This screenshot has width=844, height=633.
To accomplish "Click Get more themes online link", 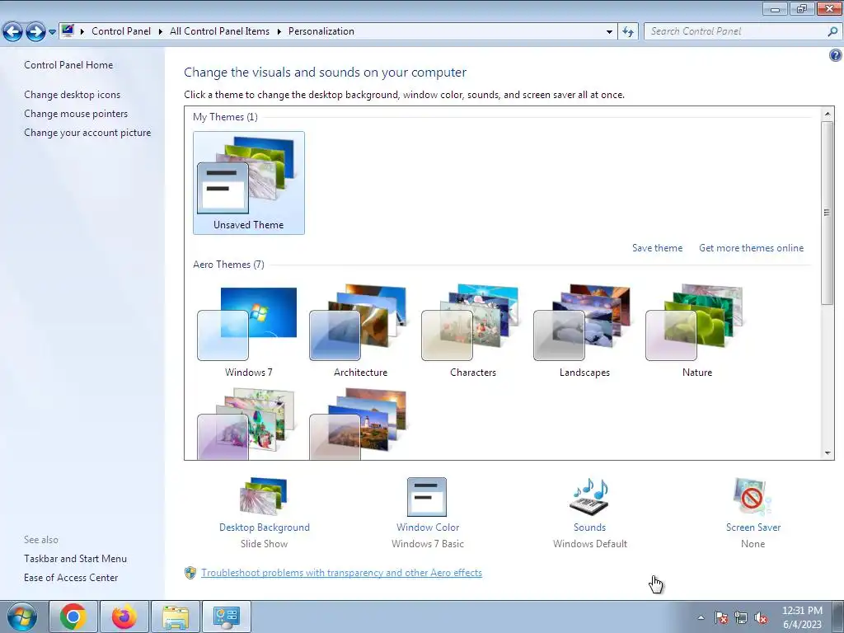I will (752, 248).
